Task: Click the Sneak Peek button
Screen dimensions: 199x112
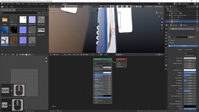Action: 149,7
